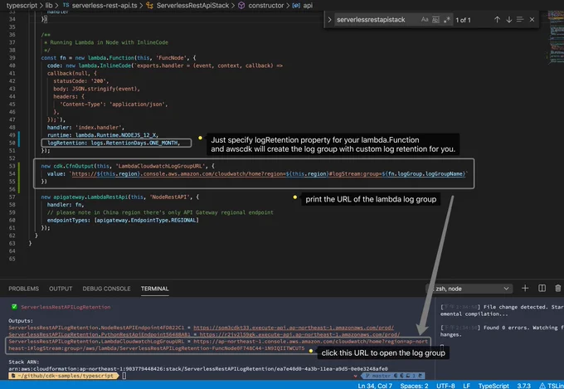Click 'Stack ARN:' text in terminal
Image resolution: width=564 pixels, height=389 pixels.
click(x=24, y=362)
